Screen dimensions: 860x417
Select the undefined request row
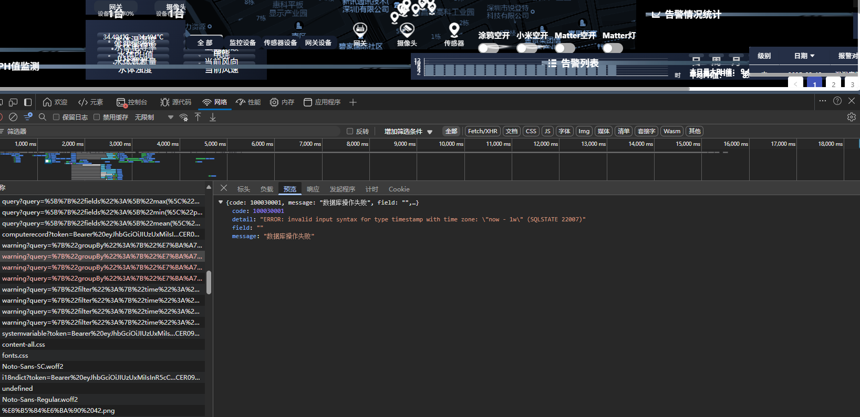click(102, 389)
